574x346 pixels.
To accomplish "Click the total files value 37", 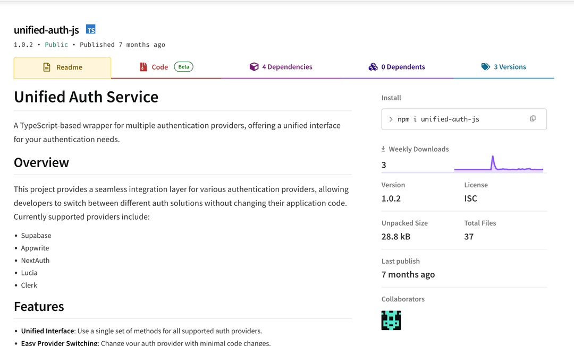I will pos(469,236).
